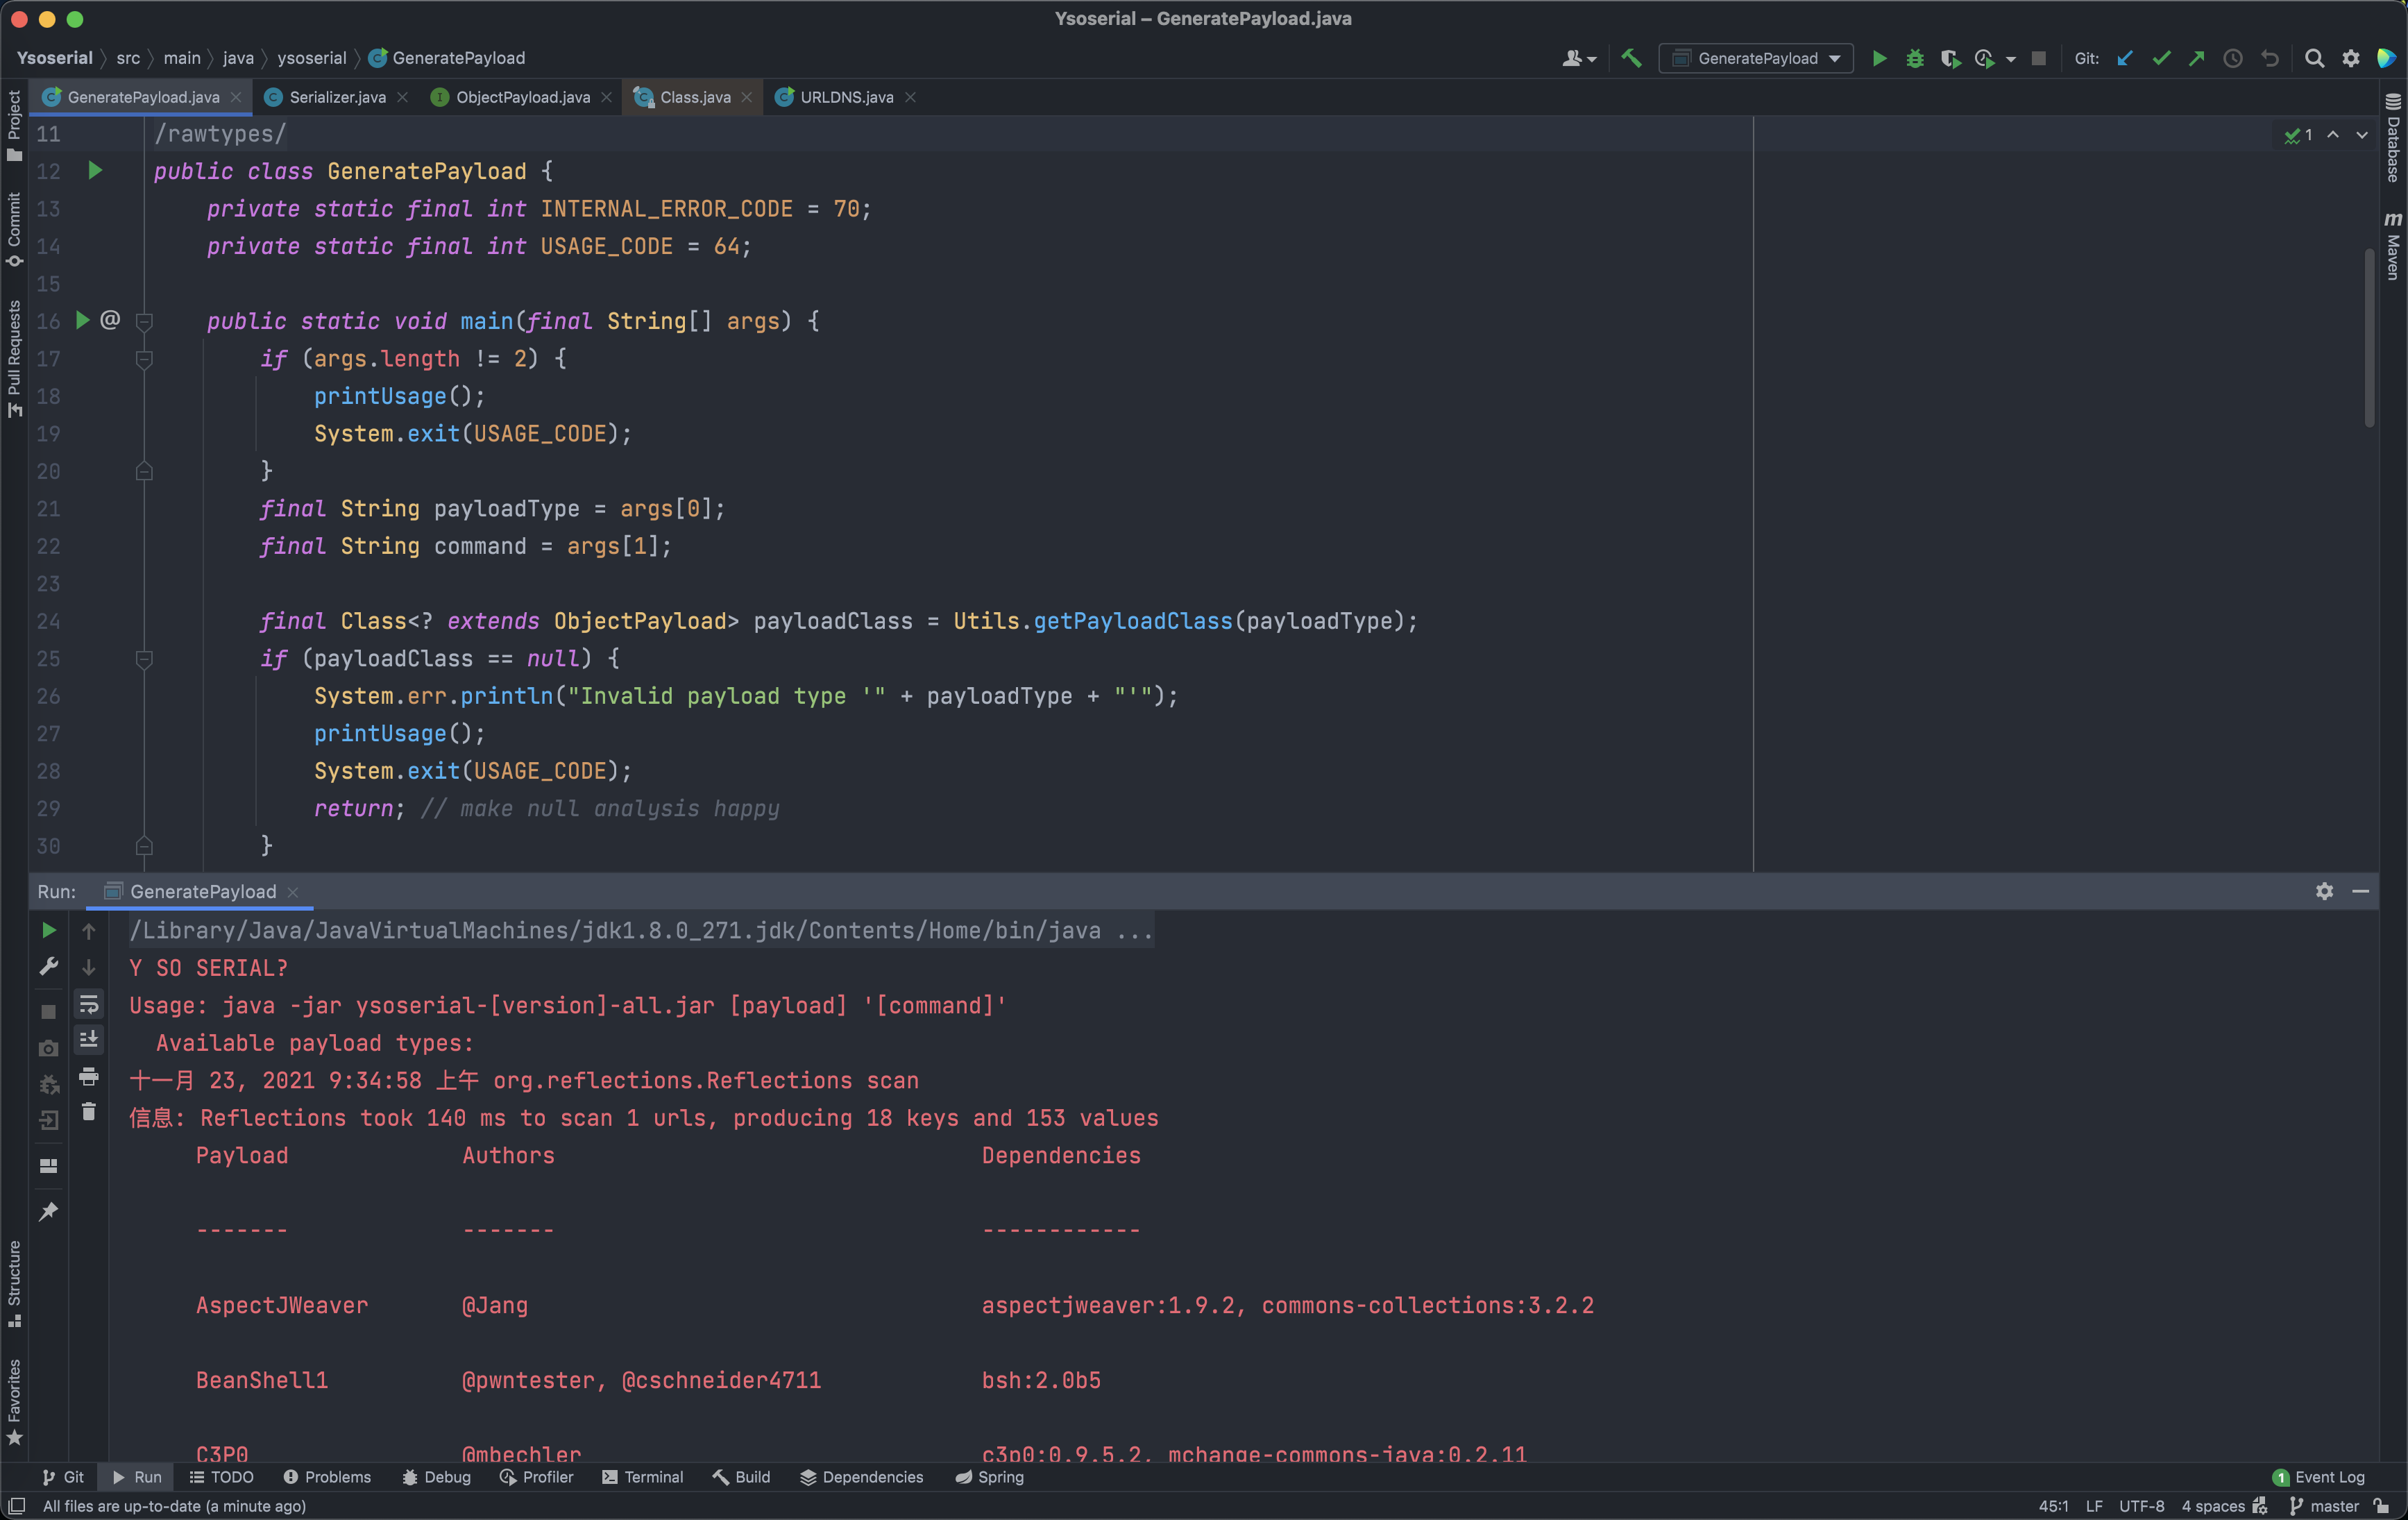The height and width of the screenshot is (1520, 2408).
Task: Click the ysoserial breadcrumb
Action: pyautogui.click(x=311, y=58)
